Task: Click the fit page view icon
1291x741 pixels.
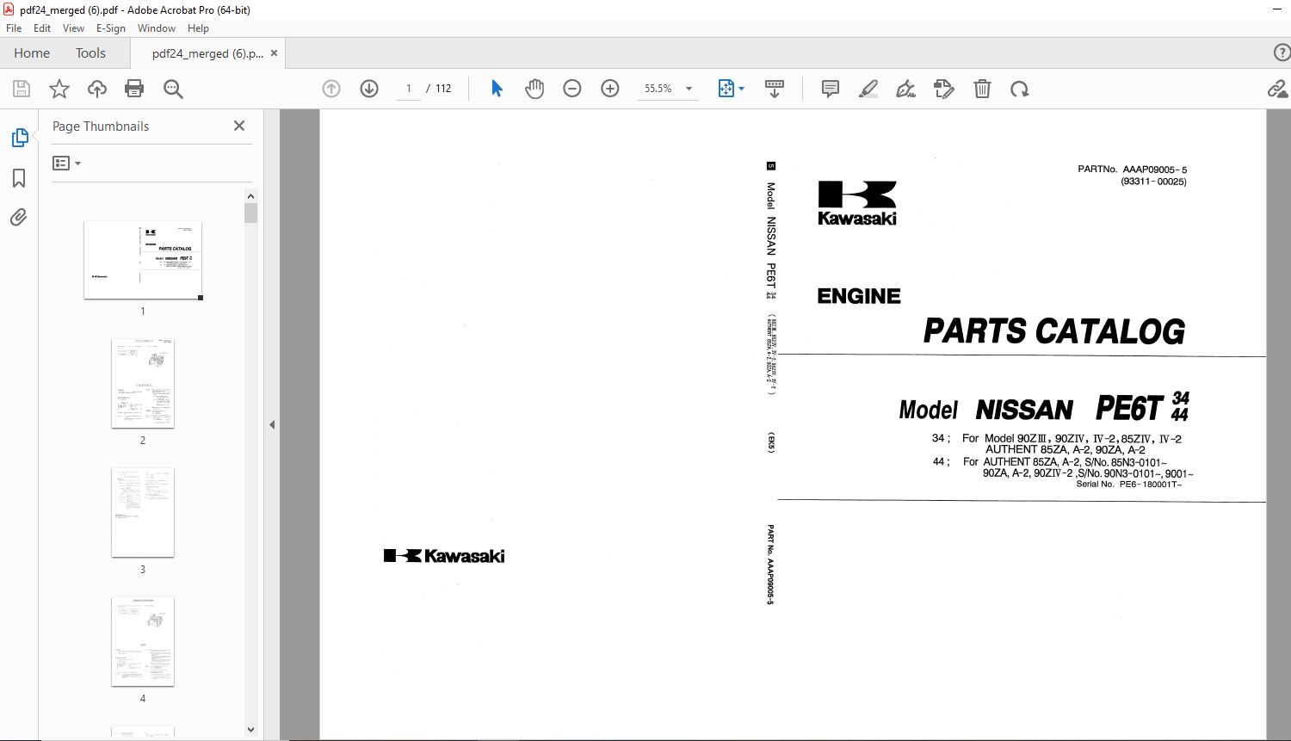Action: click(x=726, y=89)
